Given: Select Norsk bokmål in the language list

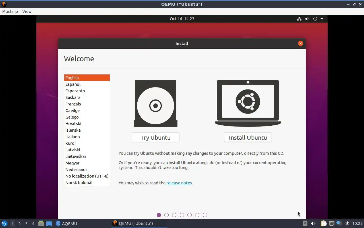Looking at the screenshot, I should 87,183.
